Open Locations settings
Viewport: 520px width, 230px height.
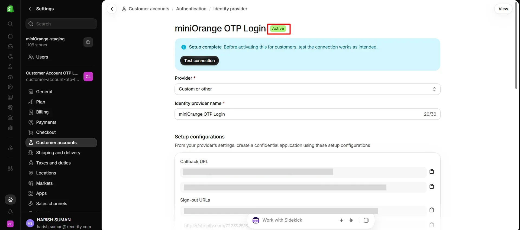61,173
